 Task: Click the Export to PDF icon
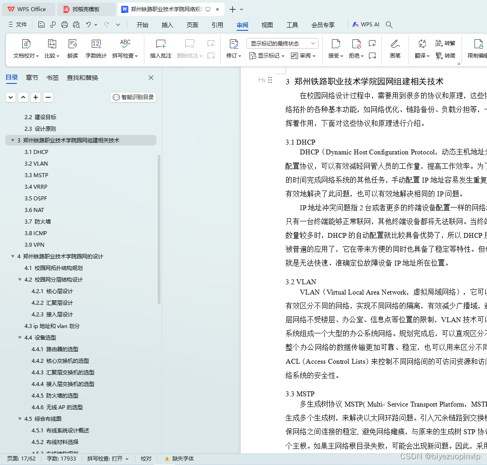(53, 25)
